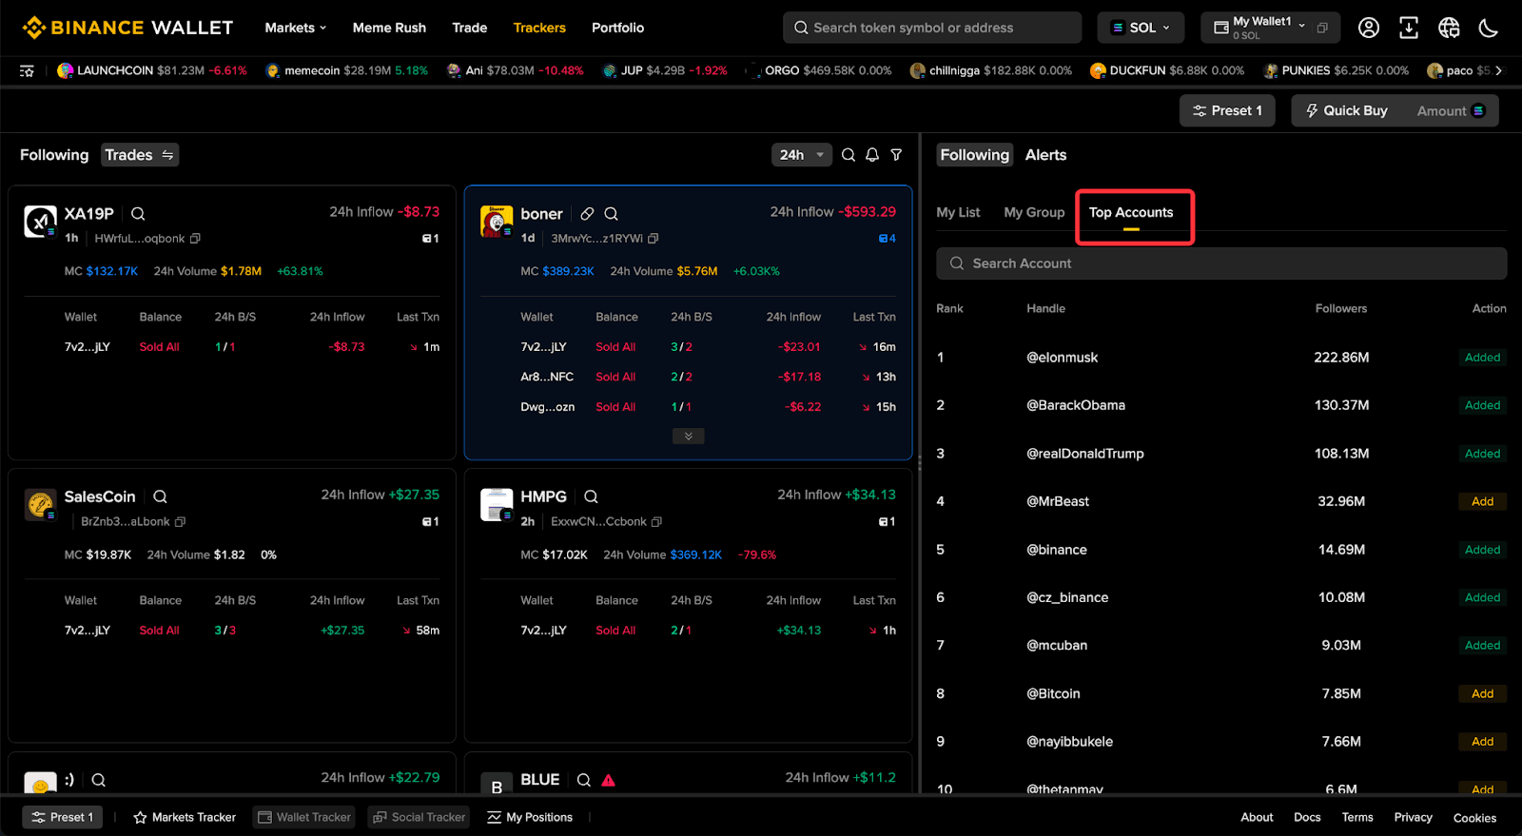Click the link icon beside boner

tap(587, 214)
